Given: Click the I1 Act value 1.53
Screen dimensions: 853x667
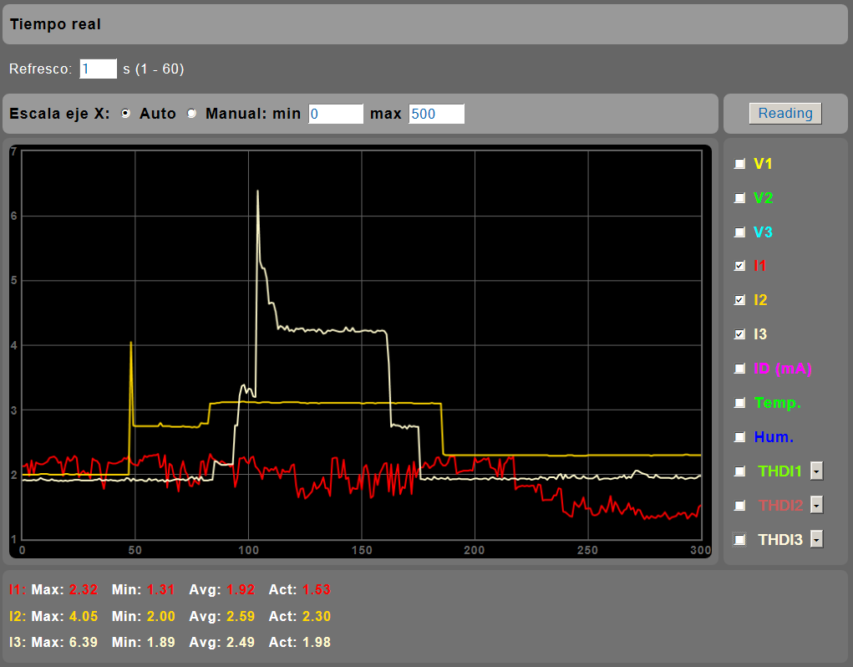Looking at the screenshot, I should pos(317,590).
